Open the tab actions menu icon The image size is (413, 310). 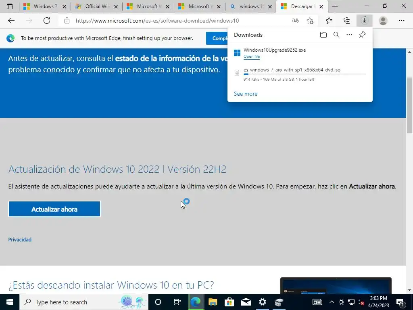(10, 6)
